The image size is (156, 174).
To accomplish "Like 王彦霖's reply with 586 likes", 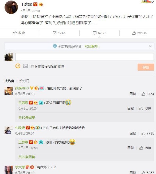I will point(141,108).
